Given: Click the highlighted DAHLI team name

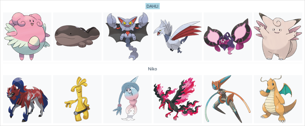Looking at the screenshot, I should [x=152, y=6].
